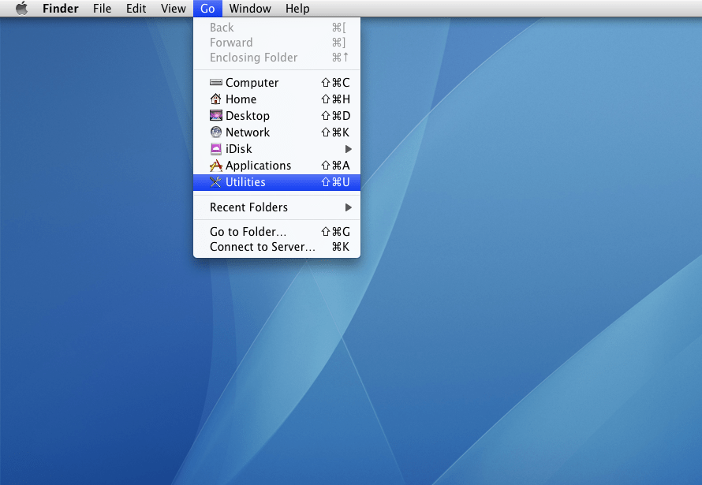Screen dimensions: 702x485
Task: Click the ⇧⌘K shortcut beside Network
Action: click(335, 132)
